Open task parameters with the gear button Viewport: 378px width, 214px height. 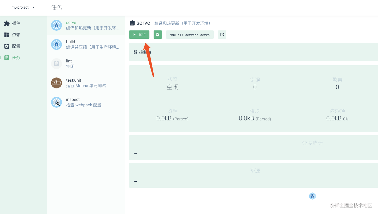pyautogui.click(x=158, y=35)
